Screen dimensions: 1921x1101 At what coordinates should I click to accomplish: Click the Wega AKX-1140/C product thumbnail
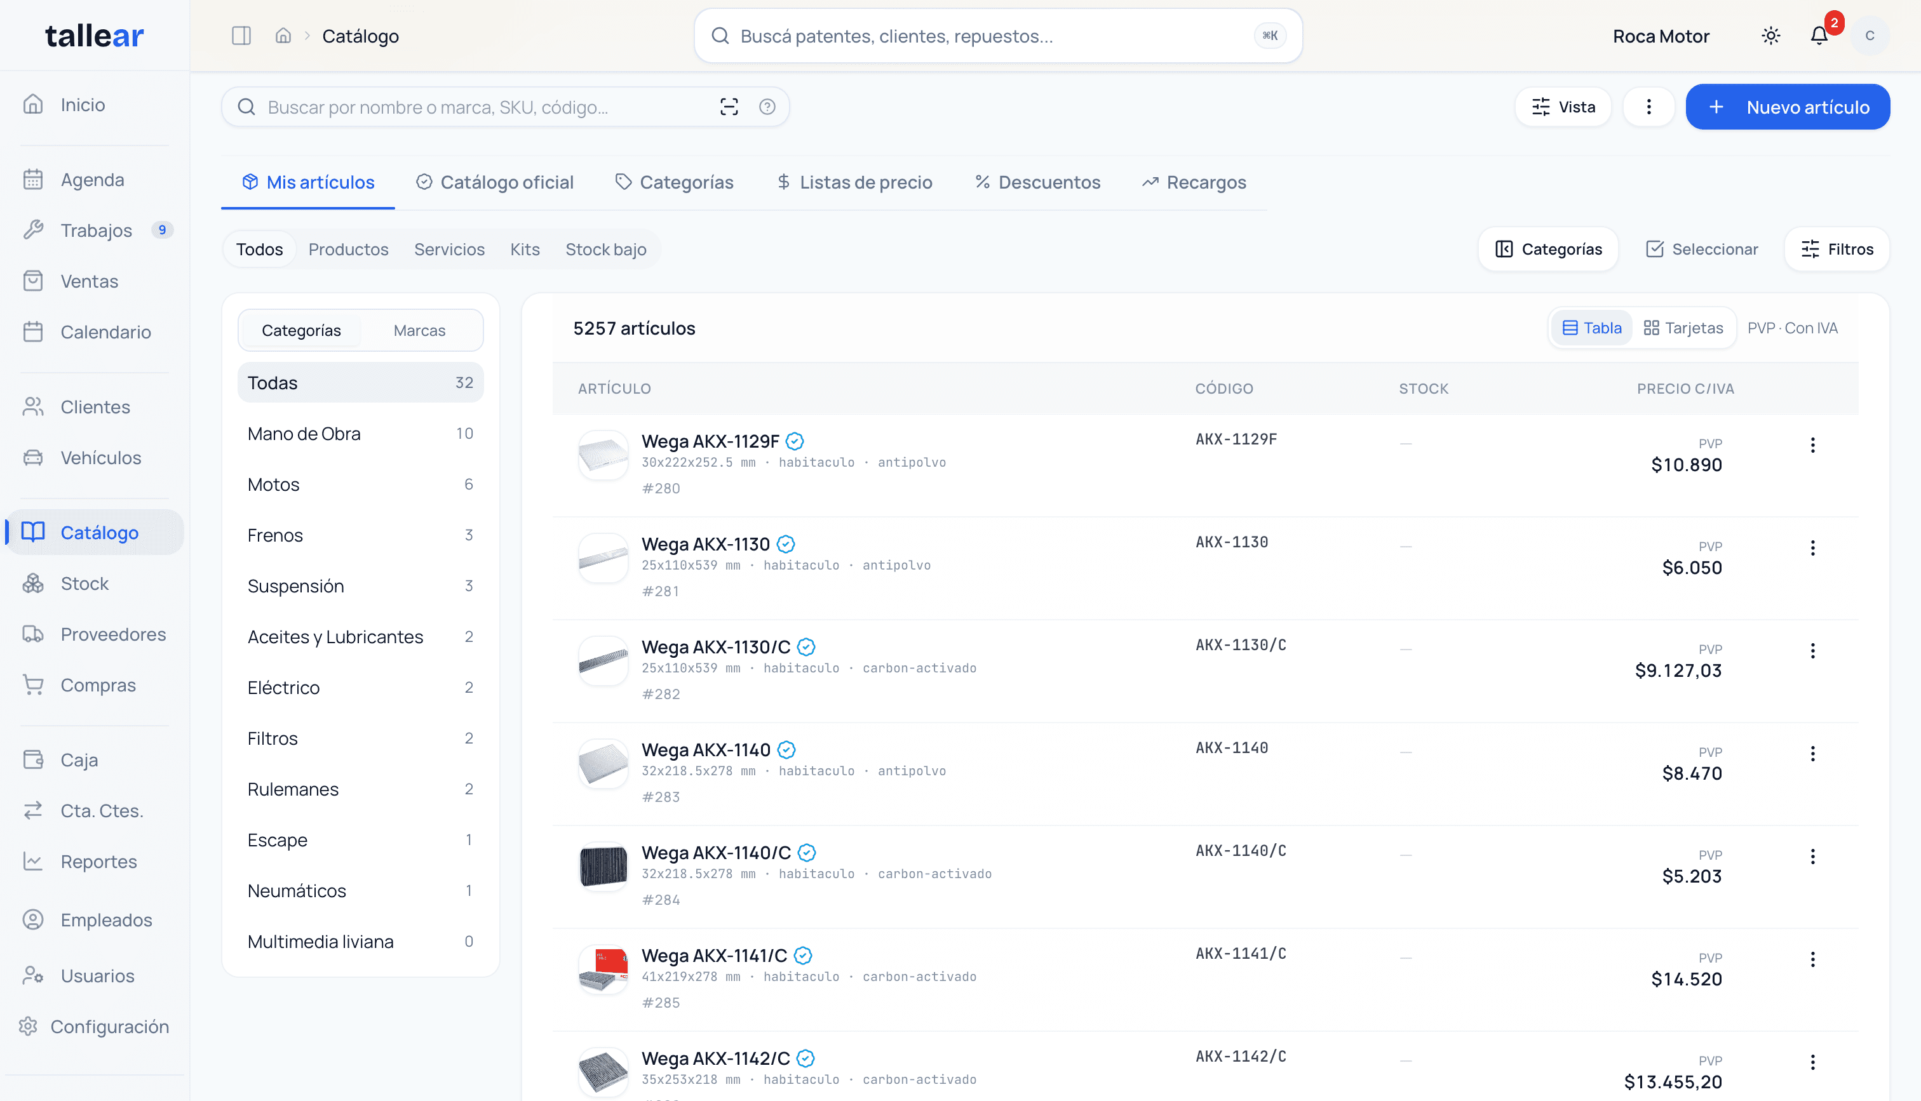pyautogui.click(x=603, y=867)
